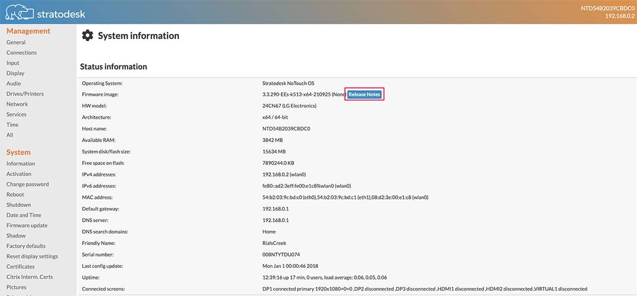Click the Stratodesk elephant logo
The height and width of the screenshot is (296, 637).
pyautogui.click(x=19, y=12)
